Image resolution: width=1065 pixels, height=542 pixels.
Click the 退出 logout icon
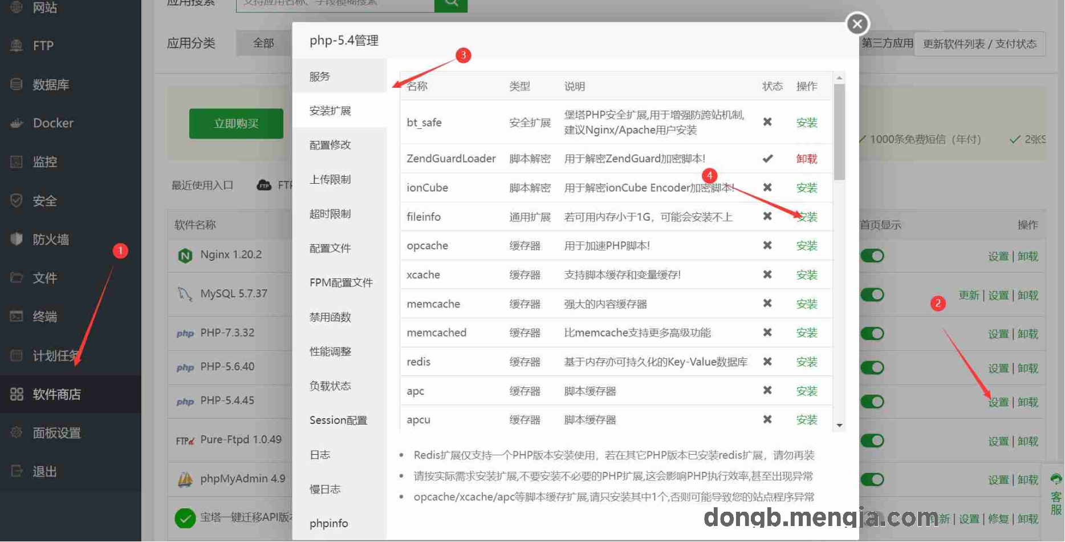(17, 471)
